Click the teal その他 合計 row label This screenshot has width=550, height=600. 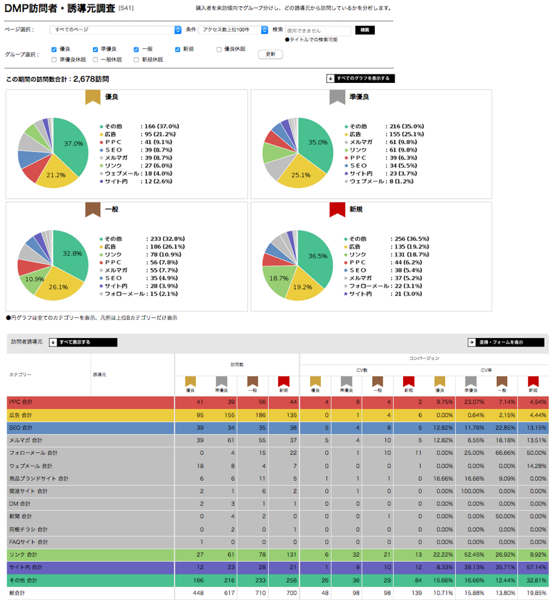(x=23, y=581)
